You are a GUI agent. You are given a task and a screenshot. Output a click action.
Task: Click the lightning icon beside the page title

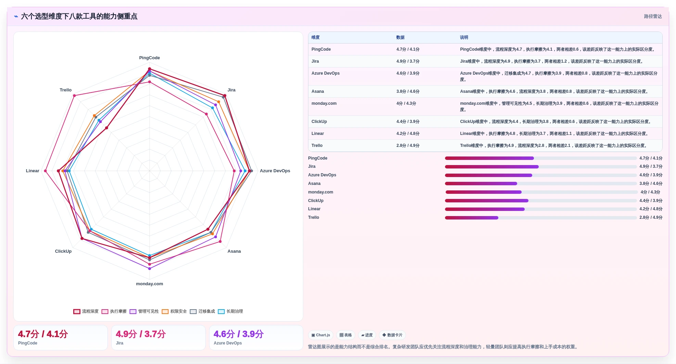[16, 16]
